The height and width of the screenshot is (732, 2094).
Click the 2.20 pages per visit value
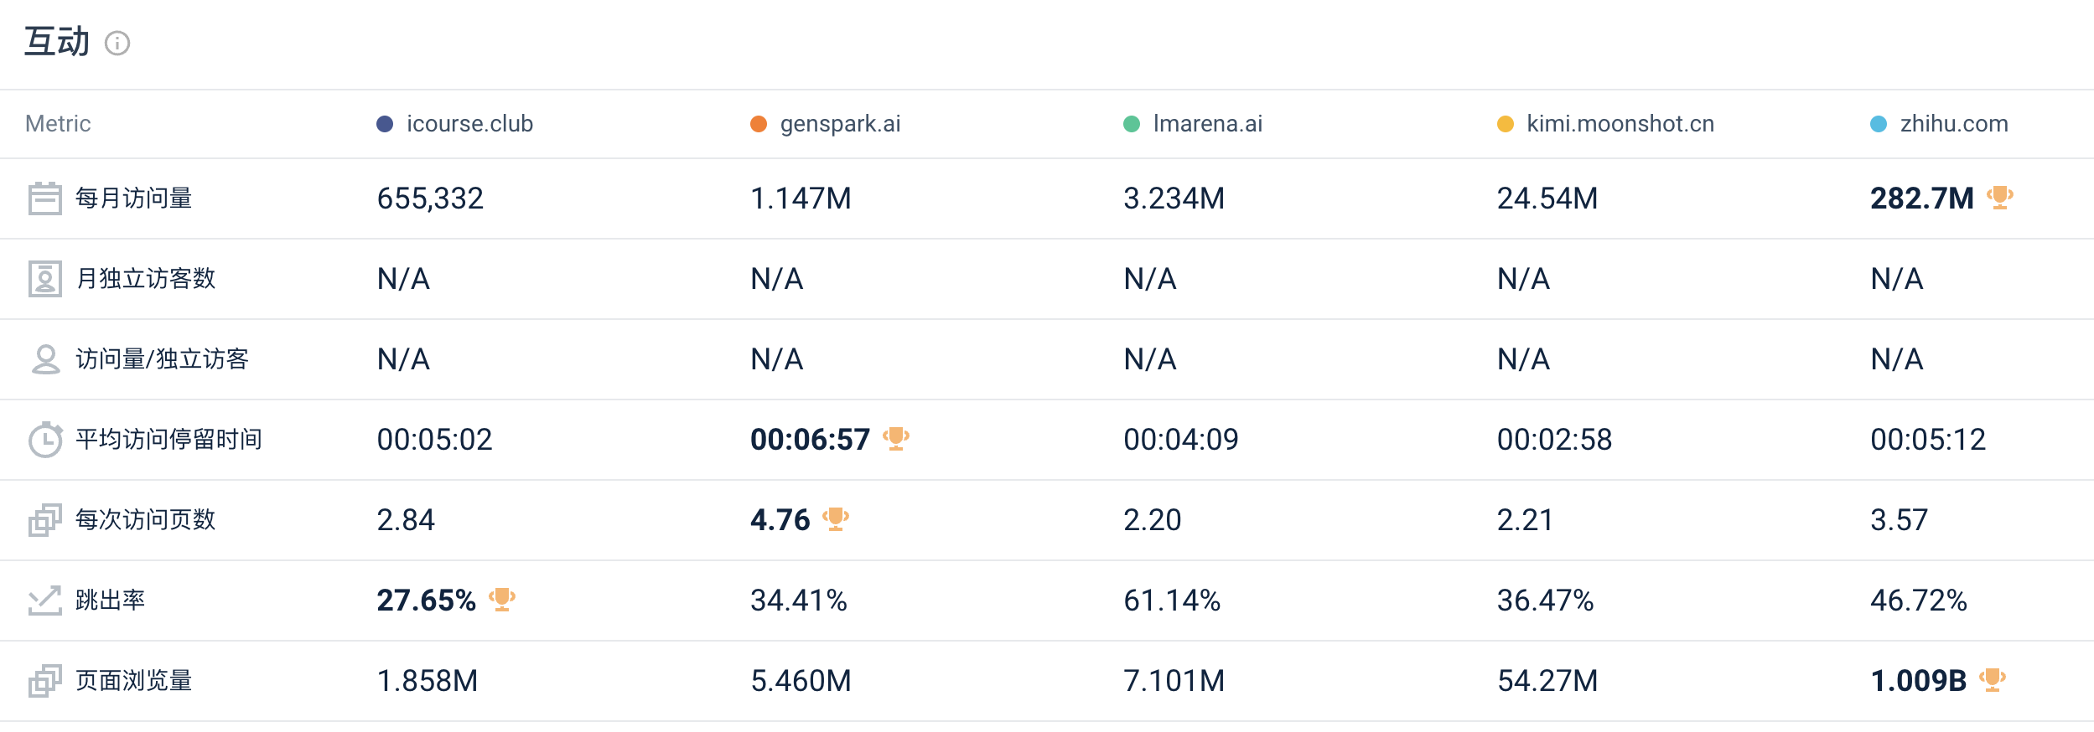pos(1153,520)
